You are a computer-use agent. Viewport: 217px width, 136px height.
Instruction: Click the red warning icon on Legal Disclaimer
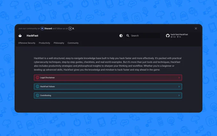pos(37,78)
